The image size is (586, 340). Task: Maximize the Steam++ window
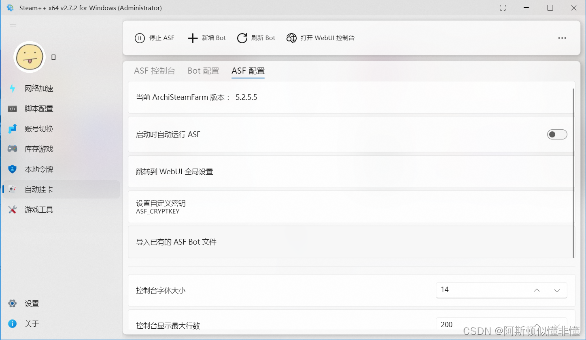550,8
